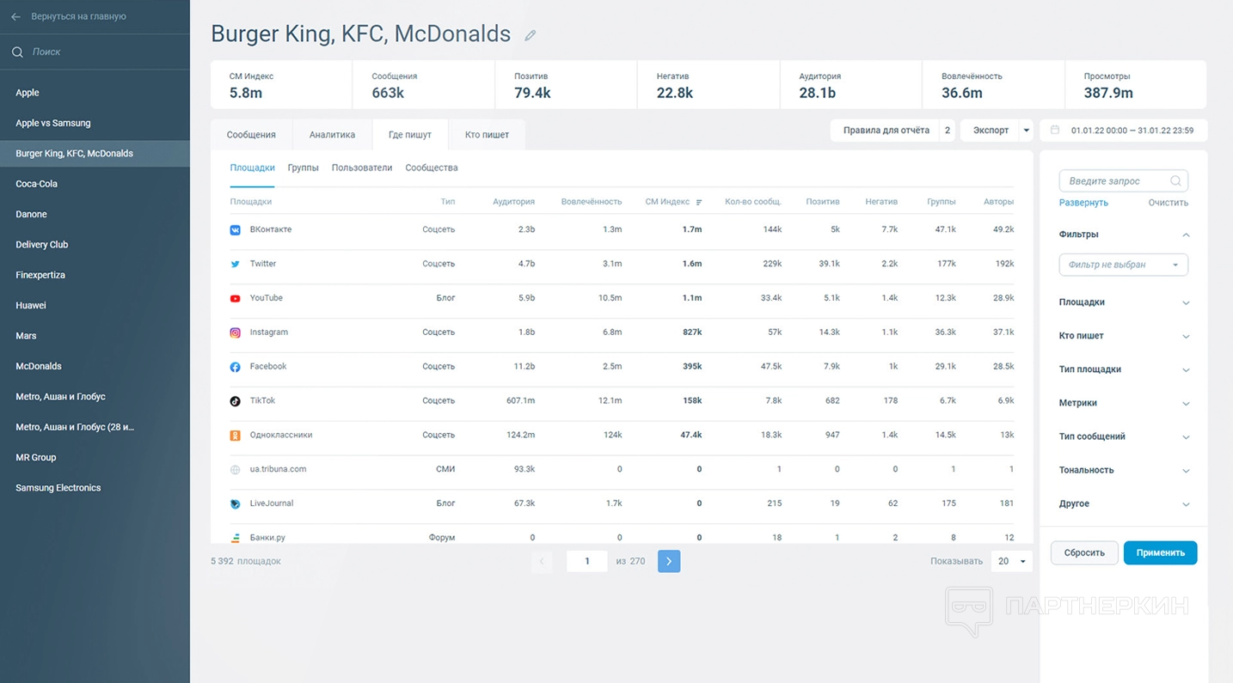The height and width of the screenshot is (683, 1233).
Task: Switch to the Сообщения tab
Action: pyautogui.click(x=251, y=135)
